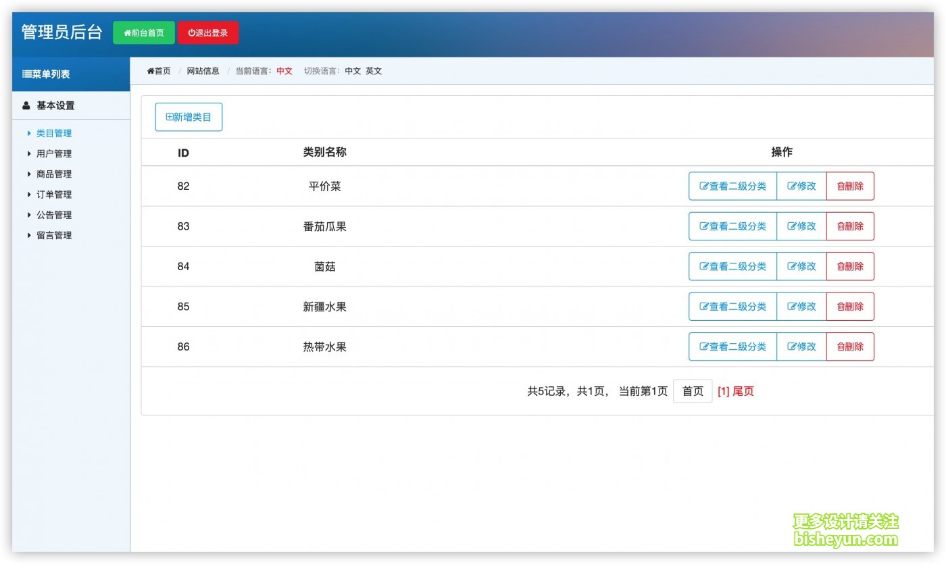This screenshot has height=564, width=946.
Task: Click 修改 for 番茄瓜果 row
Action: 801,226
